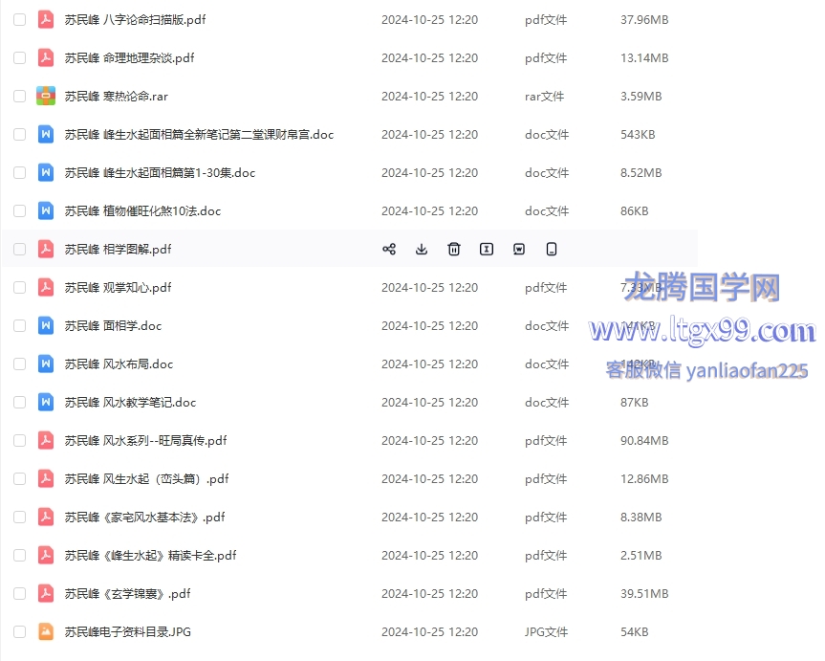Download 相学图解.pdf using the download icon

[x=422, y=249]
